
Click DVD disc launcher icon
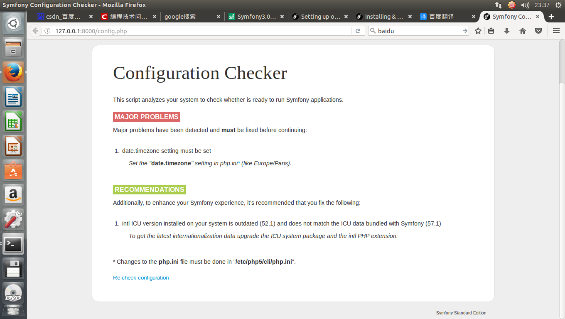click(14, 293)
